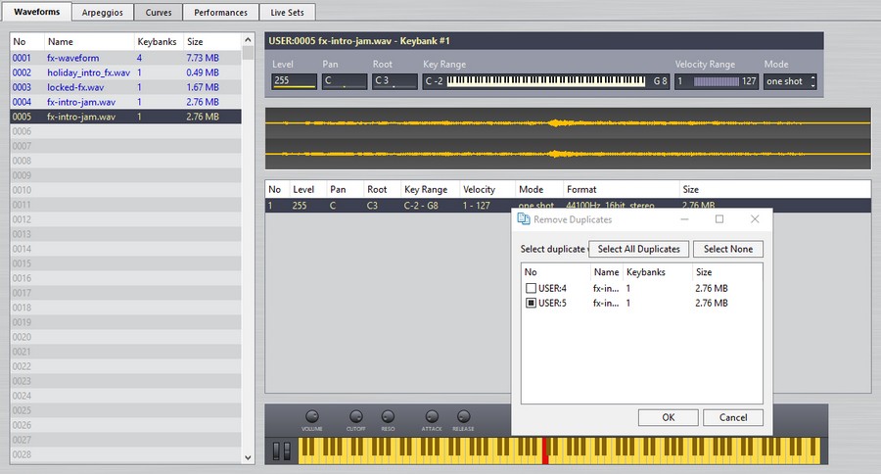Click the Release knob
The width and height of the screenshot is (881, 474).
[x=463, y=416]
